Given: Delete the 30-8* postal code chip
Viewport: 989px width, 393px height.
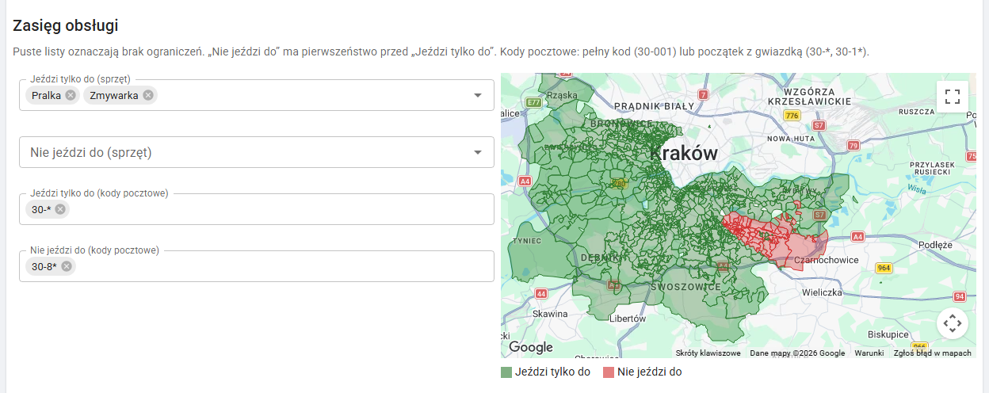Looking at the screenshot, I should tap(66, 266).
